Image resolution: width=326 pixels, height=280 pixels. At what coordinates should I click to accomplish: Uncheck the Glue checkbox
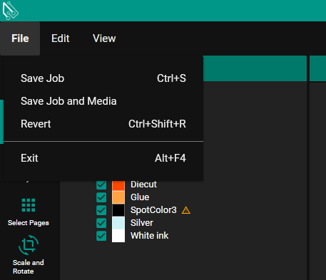101,197
